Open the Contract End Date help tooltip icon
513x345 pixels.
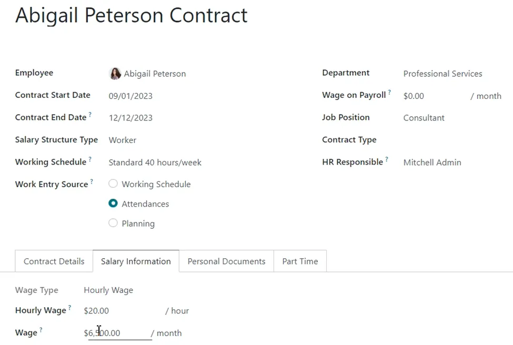90,115
